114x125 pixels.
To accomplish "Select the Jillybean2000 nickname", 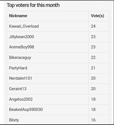I will click(21, 37).
